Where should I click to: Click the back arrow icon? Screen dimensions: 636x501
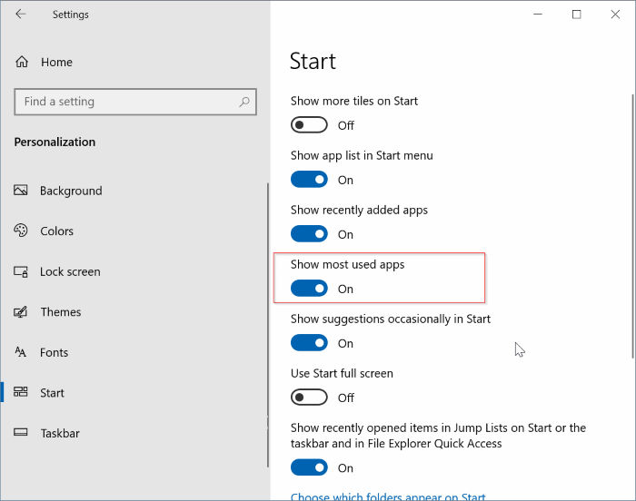[x=21, y=15]
